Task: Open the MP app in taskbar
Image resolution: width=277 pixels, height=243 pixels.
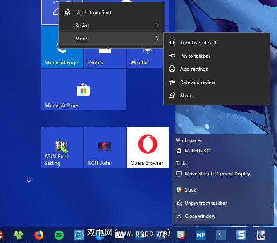Action: tap(201, 235)
